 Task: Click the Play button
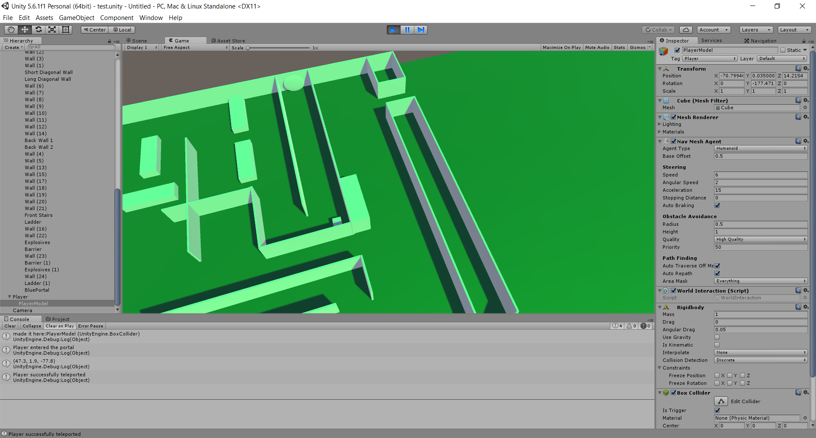pos(394,30)
